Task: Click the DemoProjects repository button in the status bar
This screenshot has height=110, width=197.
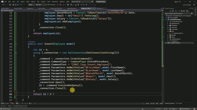Action: (186, 109)
